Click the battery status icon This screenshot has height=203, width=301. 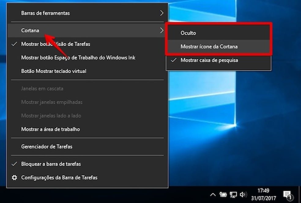224,194
